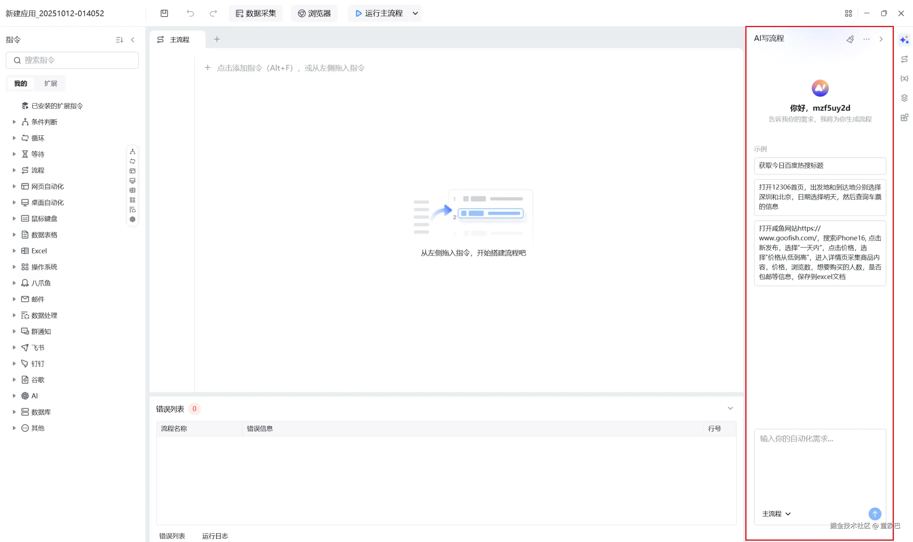
Task: Click the sort icon in 指令 panel
Action: 119,40
